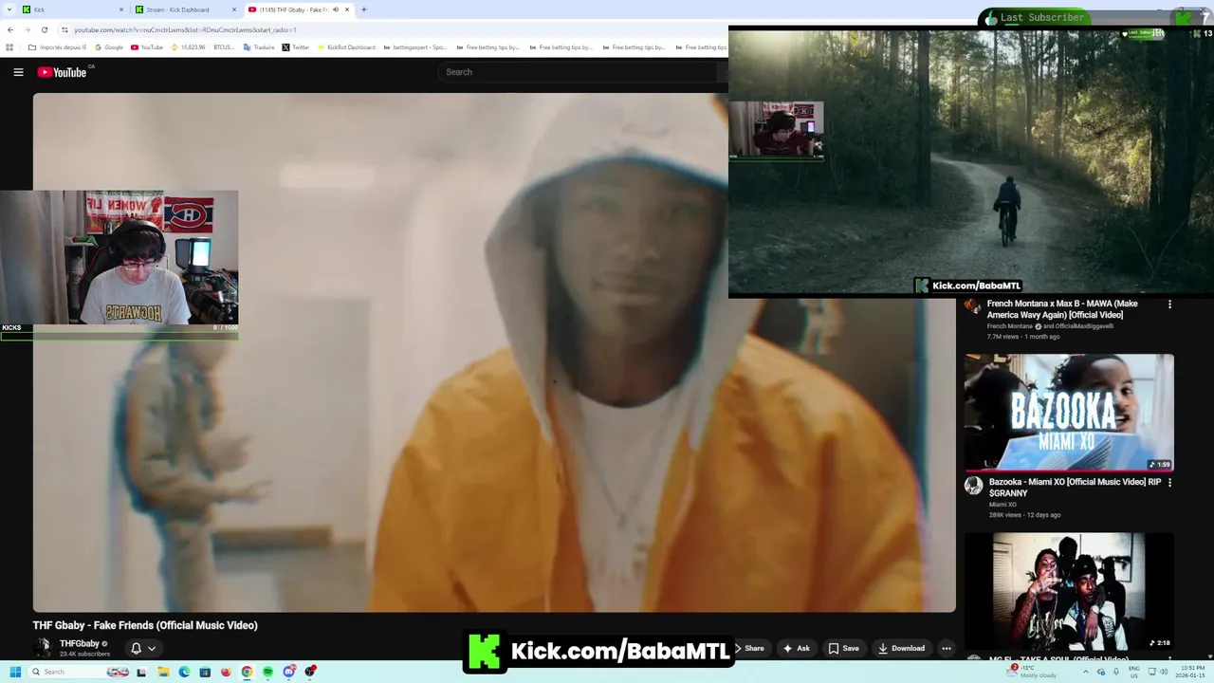The height and width of the screenshot is (683, 1214).
Task: Open Discord from taskbar
Action: pos(288,672)
